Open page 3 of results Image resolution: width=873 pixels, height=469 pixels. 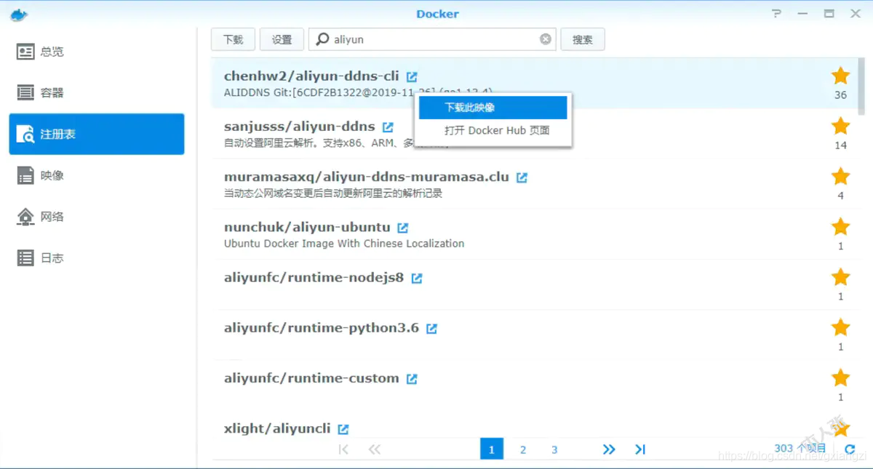click(x=554, y=449)
